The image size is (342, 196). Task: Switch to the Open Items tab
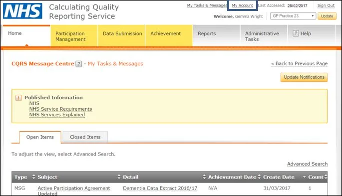tap(40, 137)
